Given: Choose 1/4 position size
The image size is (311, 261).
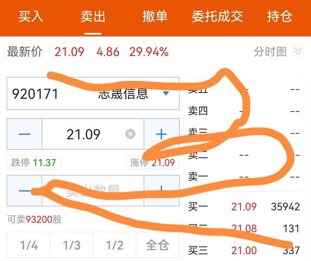Looking at the screenshot, I should pos(29,245).
